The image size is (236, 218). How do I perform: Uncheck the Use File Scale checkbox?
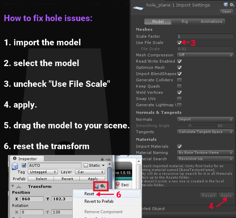coord(179,43)
